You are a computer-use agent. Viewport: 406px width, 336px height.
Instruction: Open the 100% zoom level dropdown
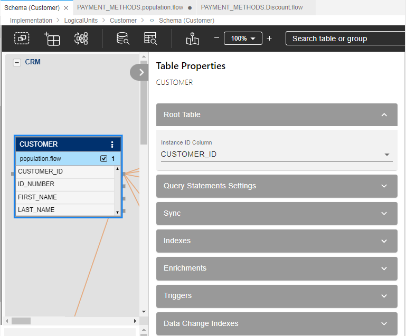point(243,39)
